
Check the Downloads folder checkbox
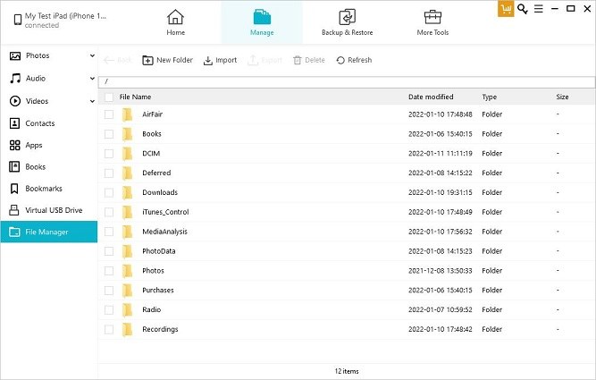(109, 192)
